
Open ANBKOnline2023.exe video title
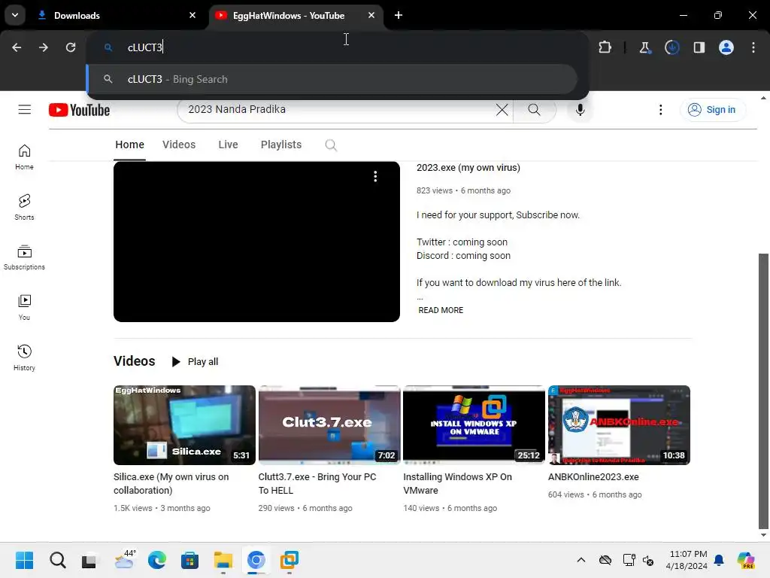(593, 476)
